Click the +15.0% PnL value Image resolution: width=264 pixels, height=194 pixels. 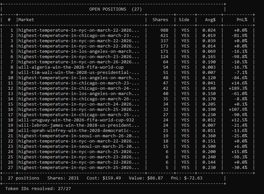(239, 151)
